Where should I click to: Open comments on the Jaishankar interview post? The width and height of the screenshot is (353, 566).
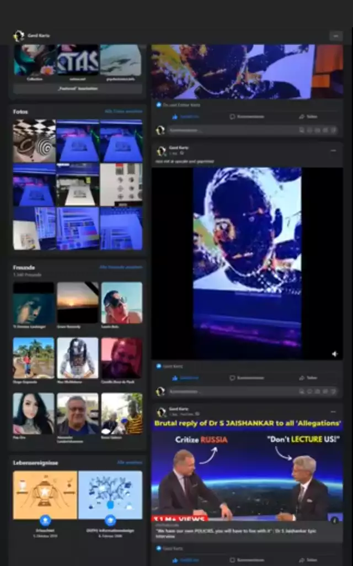pyautogui.click(x=247, y=560)
